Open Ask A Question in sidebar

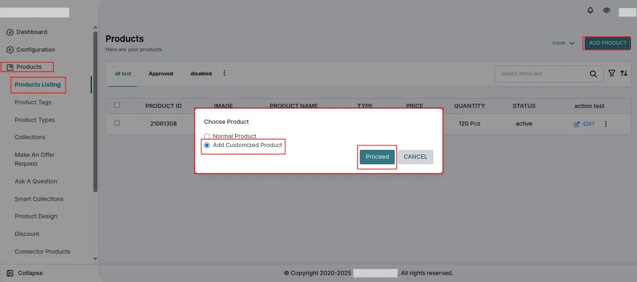(36, 181)
